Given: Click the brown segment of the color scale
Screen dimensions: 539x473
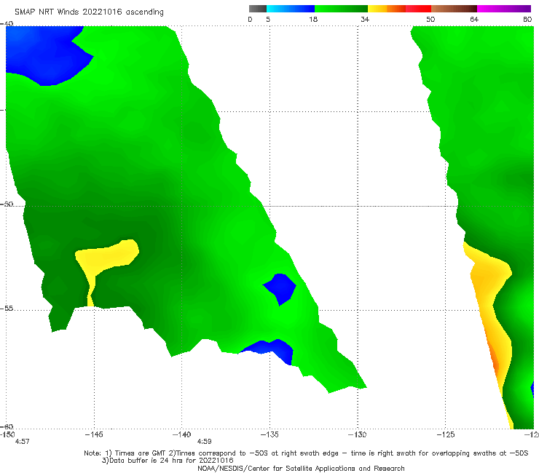Looking at the screenshot, I should pos(454,9).
